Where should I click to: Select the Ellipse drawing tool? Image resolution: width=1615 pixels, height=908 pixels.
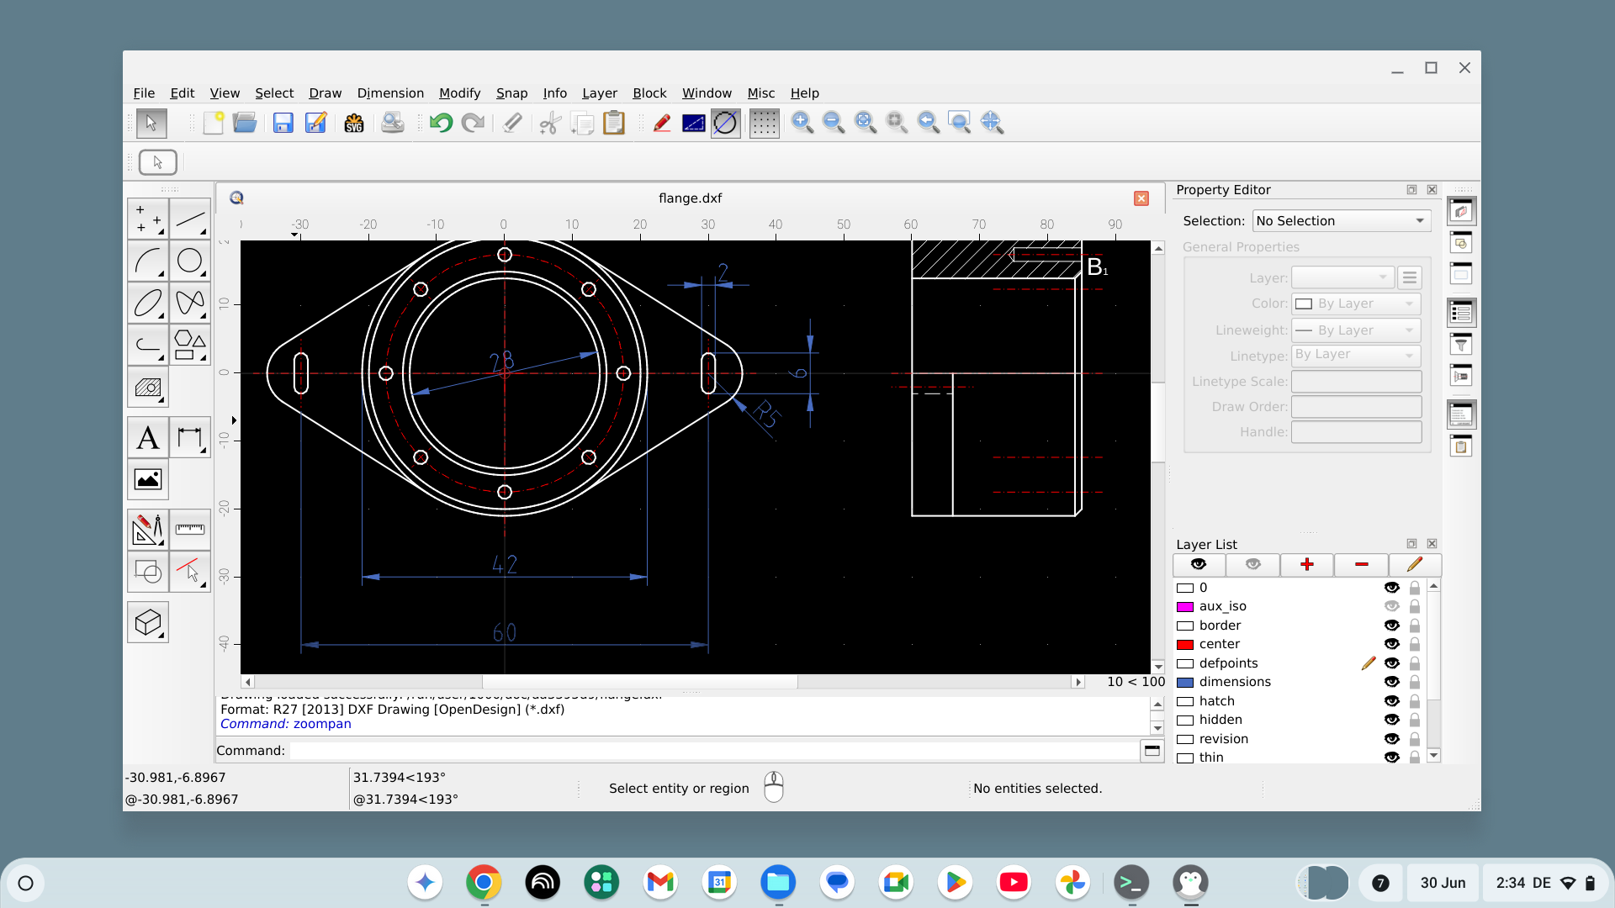tap(148, 303)
